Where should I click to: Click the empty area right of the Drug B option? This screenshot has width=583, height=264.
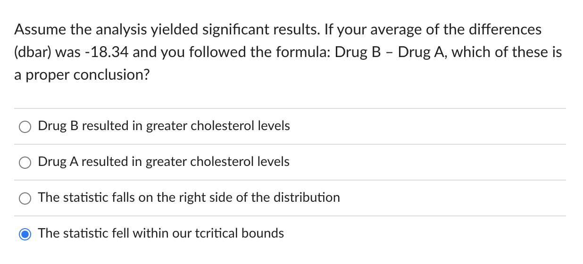[x=427, y=126]
